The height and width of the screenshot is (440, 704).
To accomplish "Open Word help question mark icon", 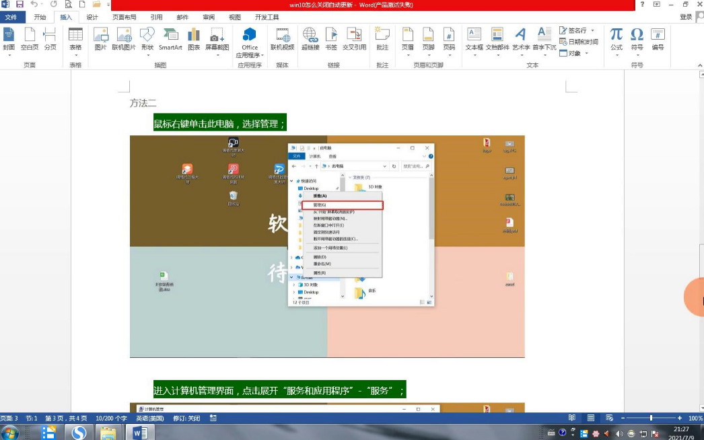I will (643, 5).
